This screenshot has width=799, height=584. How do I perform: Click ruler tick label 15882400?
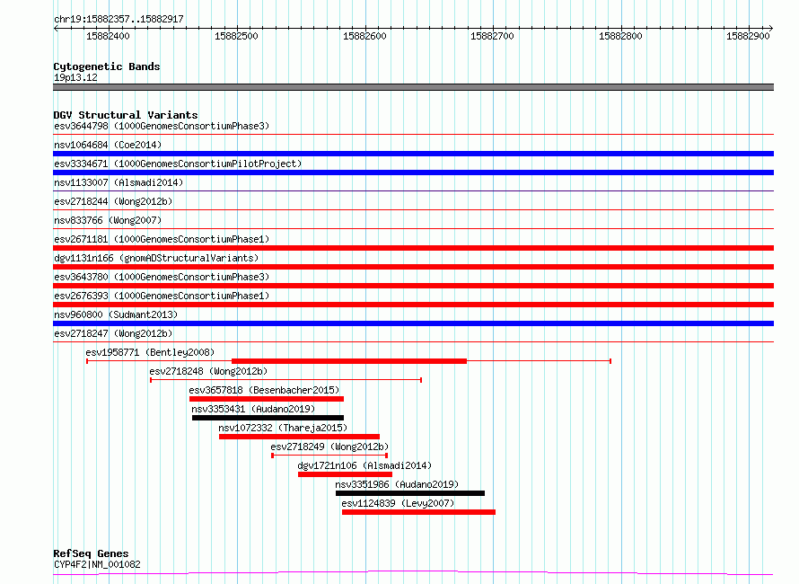[x=108, y=36]
